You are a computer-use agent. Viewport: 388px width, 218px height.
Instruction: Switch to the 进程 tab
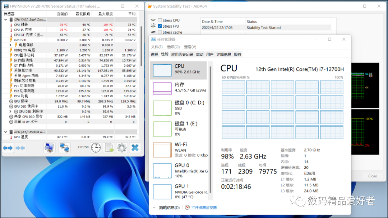tap(154, 55)
